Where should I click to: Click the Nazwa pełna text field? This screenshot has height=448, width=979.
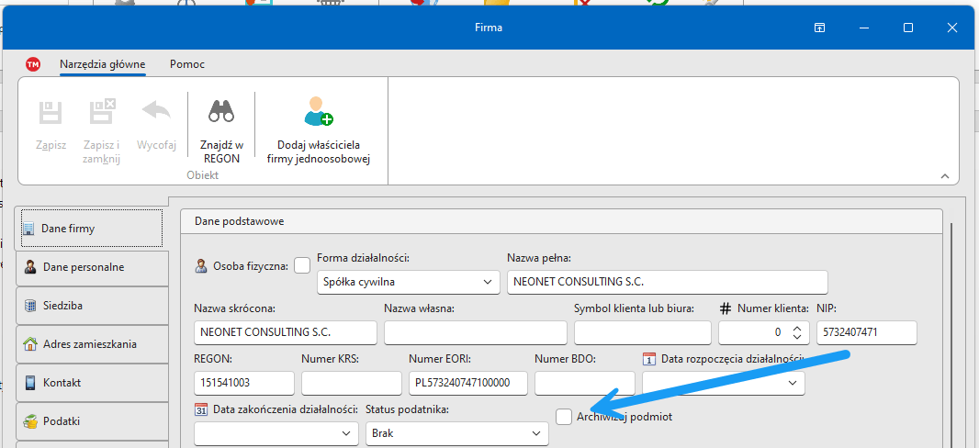667,282
